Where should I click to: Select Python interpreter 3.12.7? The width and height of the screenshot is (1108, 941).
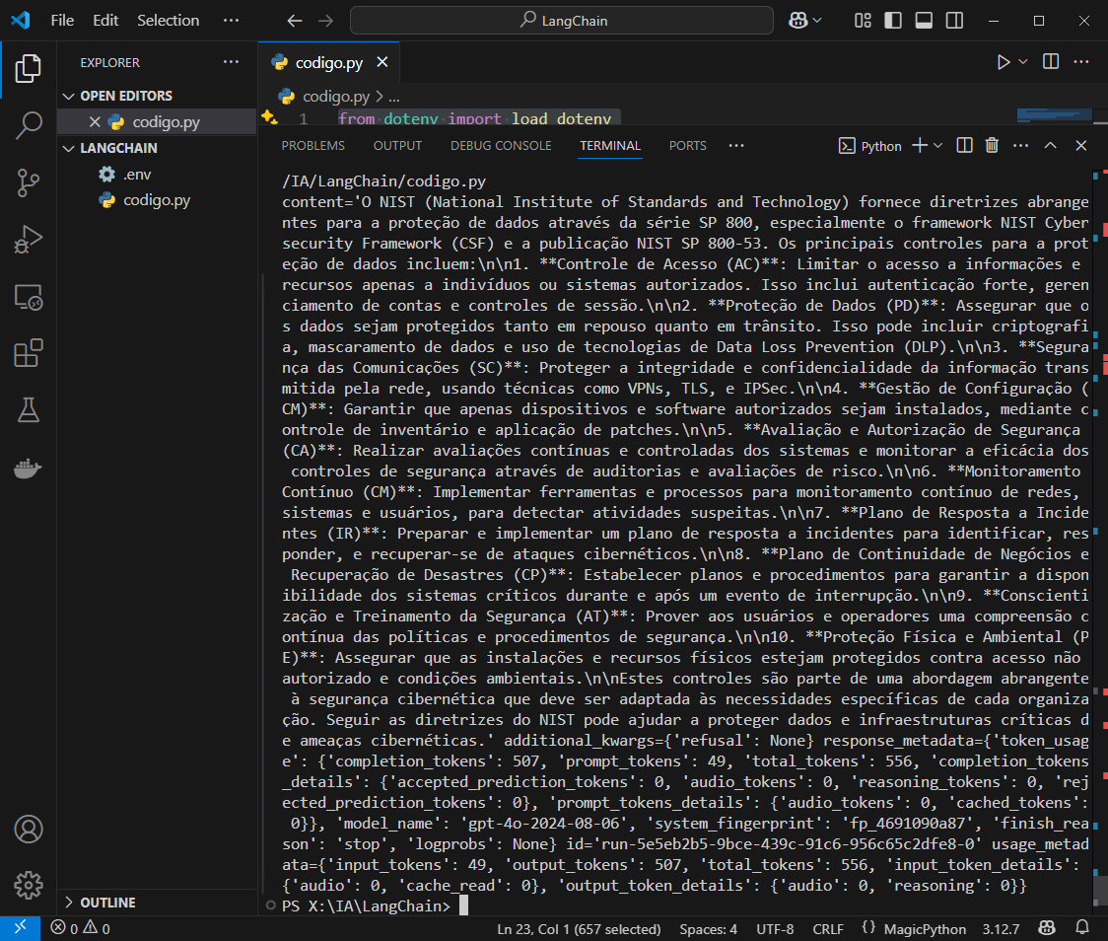[x=1001, y=928]
